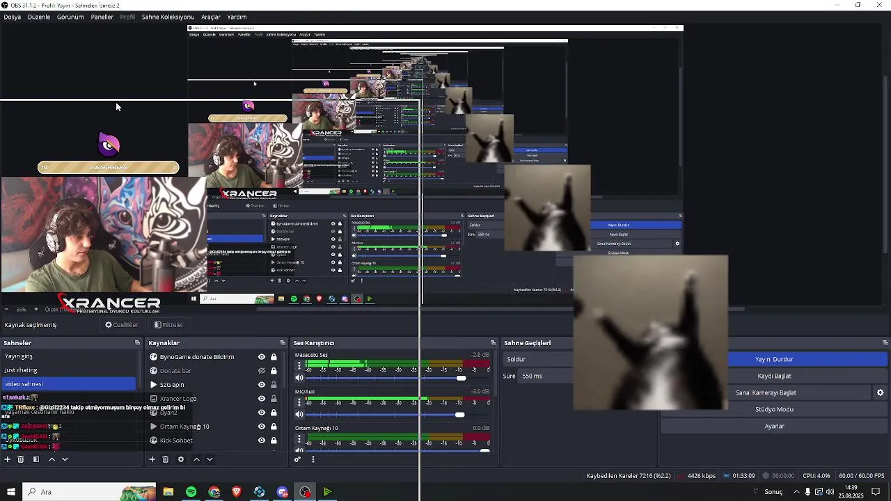Undock the Ses Karıştırıcı panel with its float icon
Screen dimensions: 891x501
[x=493, y=343]
